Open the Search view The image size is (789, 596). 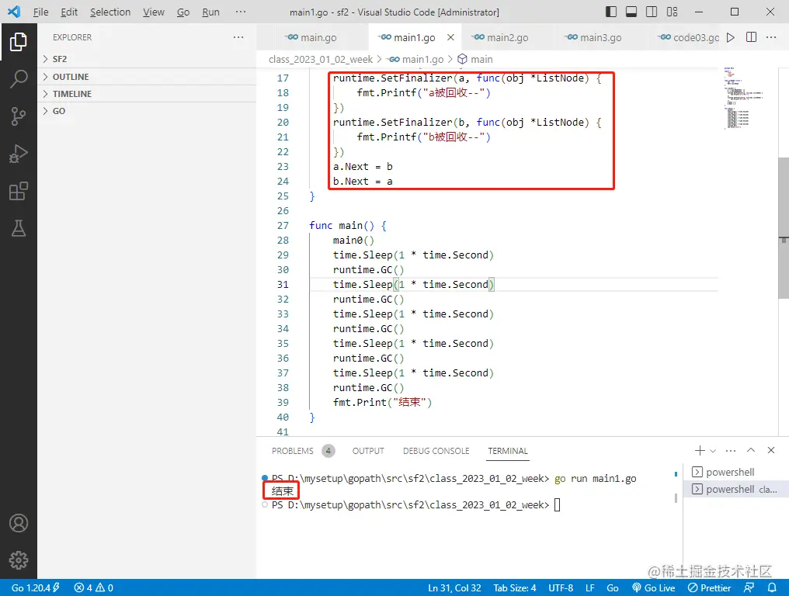tap(18, 78)
